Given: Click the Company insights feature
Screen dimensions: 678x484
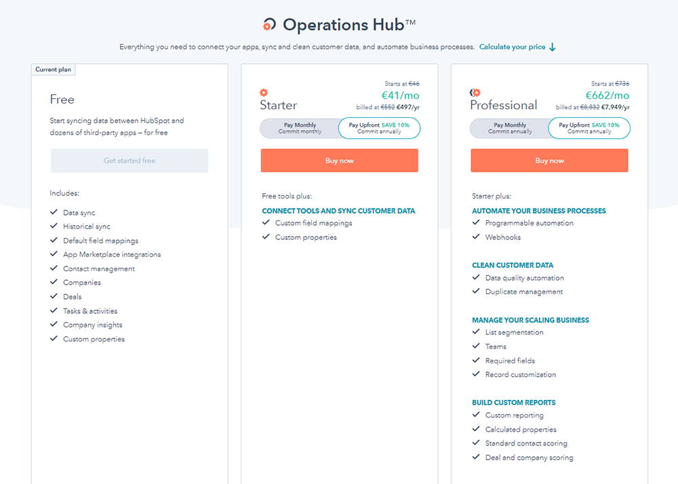Looking at the screenshot, I should coord(92,325).
